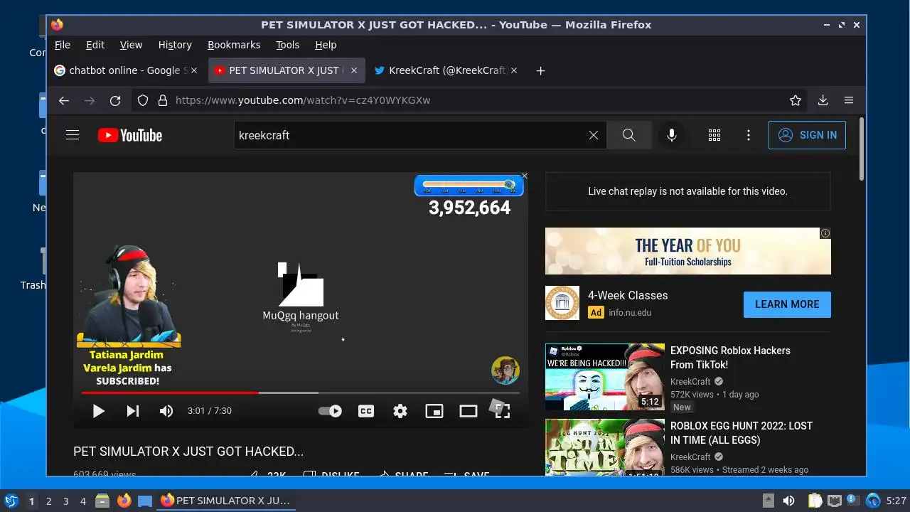Viewport: 910px width, 512px height.
Task: Go back to previous page
Action: coord(64,100)
